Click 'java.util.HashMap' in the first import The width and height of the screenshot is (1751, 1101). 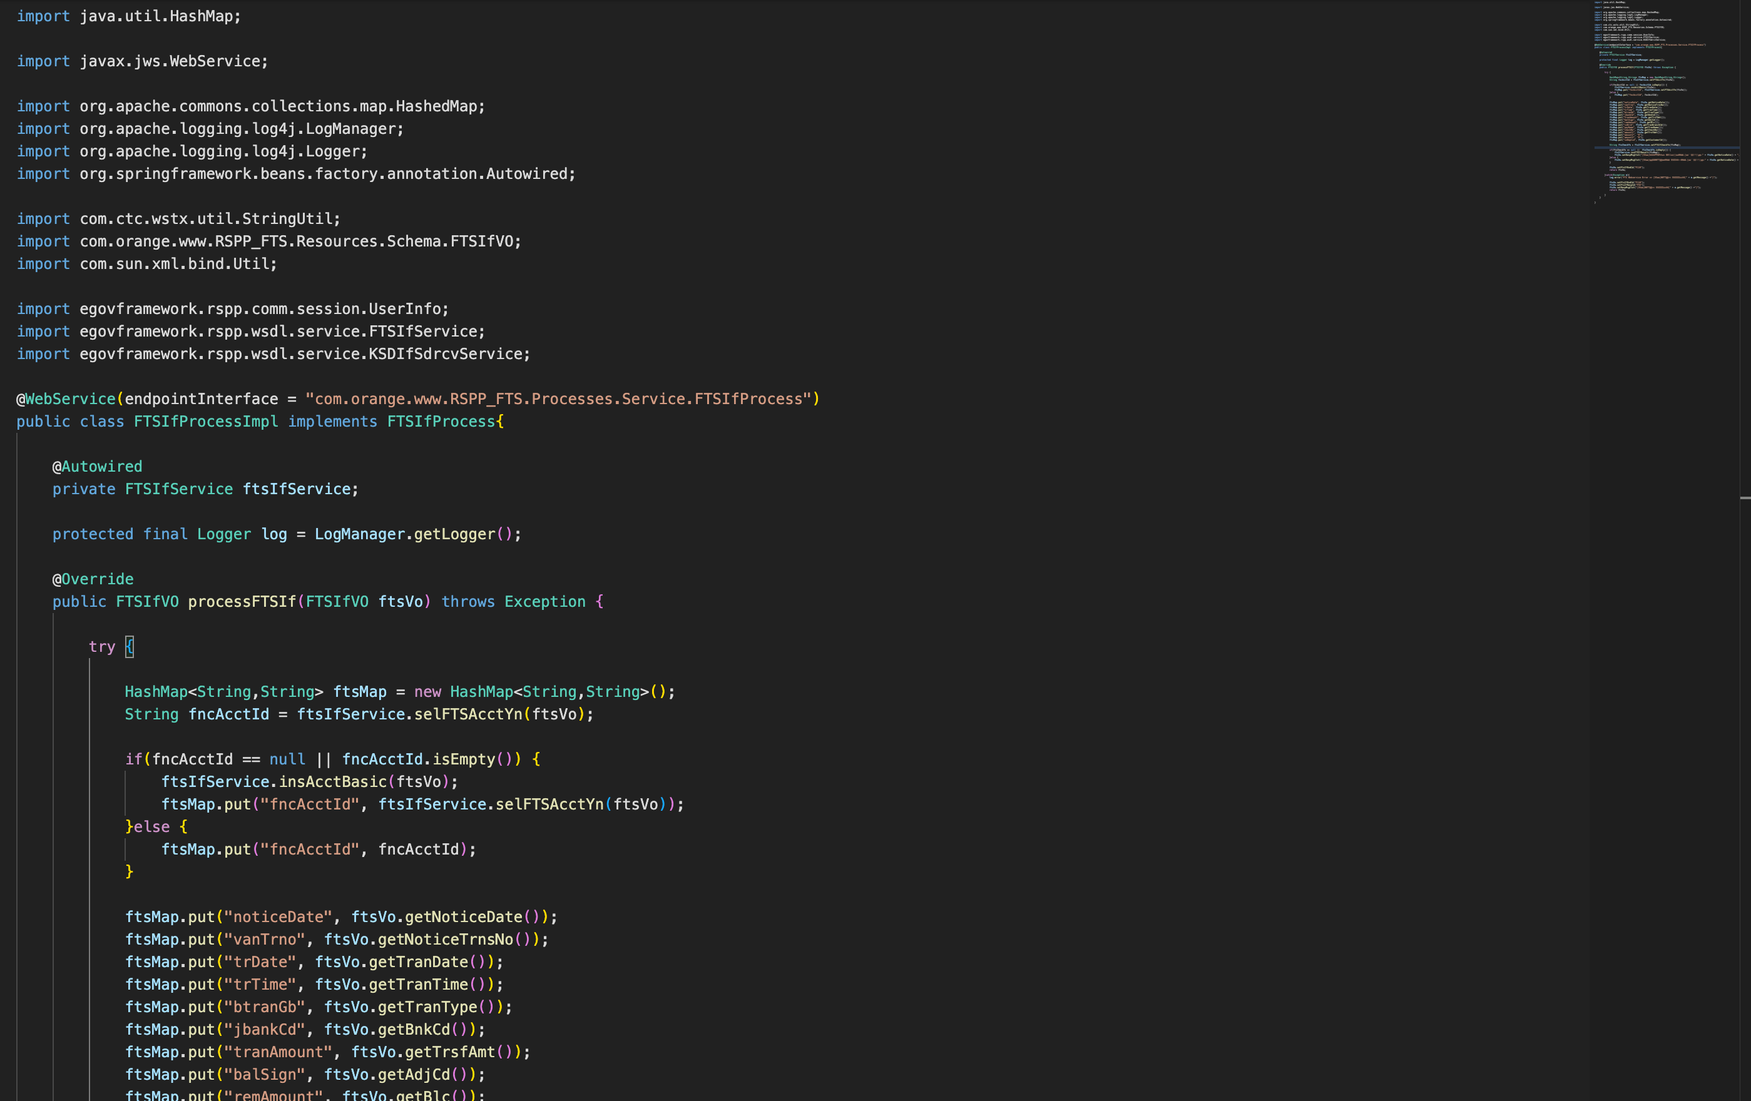coord(156,16)
